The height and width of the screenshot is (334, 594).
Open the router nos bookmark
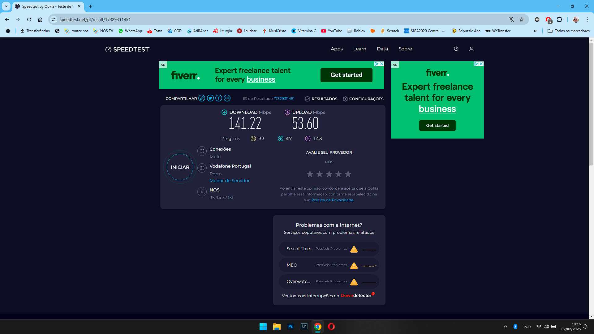(76, 31)
